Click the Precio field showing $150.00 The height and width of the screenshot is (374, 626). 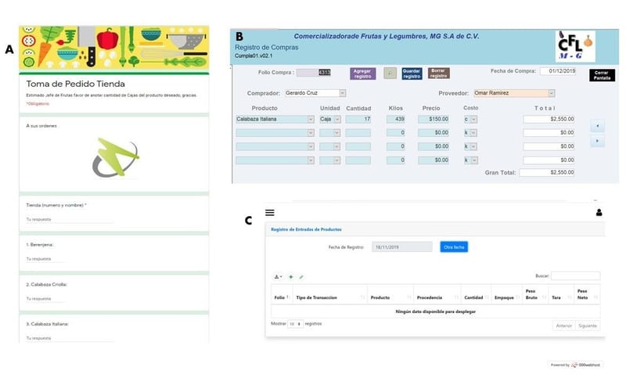(434, 119)
